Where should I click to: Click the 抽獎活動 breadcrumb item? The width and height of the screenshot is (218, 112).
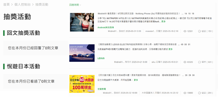42,4
